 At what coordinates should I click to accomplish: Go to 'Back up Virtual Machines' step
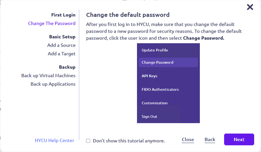tap(48, 75)
